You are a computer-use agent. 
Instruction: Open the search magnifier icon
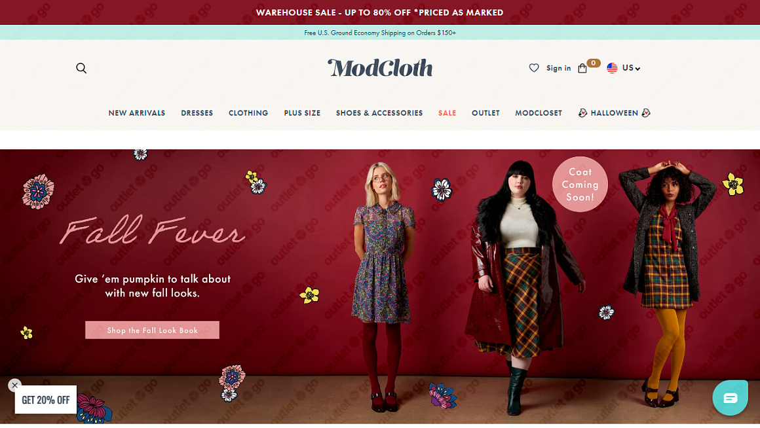(x=81, y=68)
